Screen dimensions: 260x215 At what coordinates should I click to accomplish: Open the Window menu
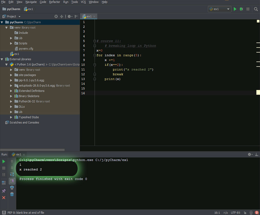click(x=94, y=2)
